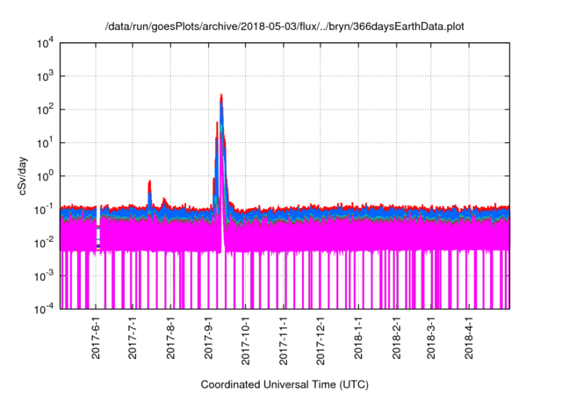Click the 2017-8-1 date label

tap(171, 338)
